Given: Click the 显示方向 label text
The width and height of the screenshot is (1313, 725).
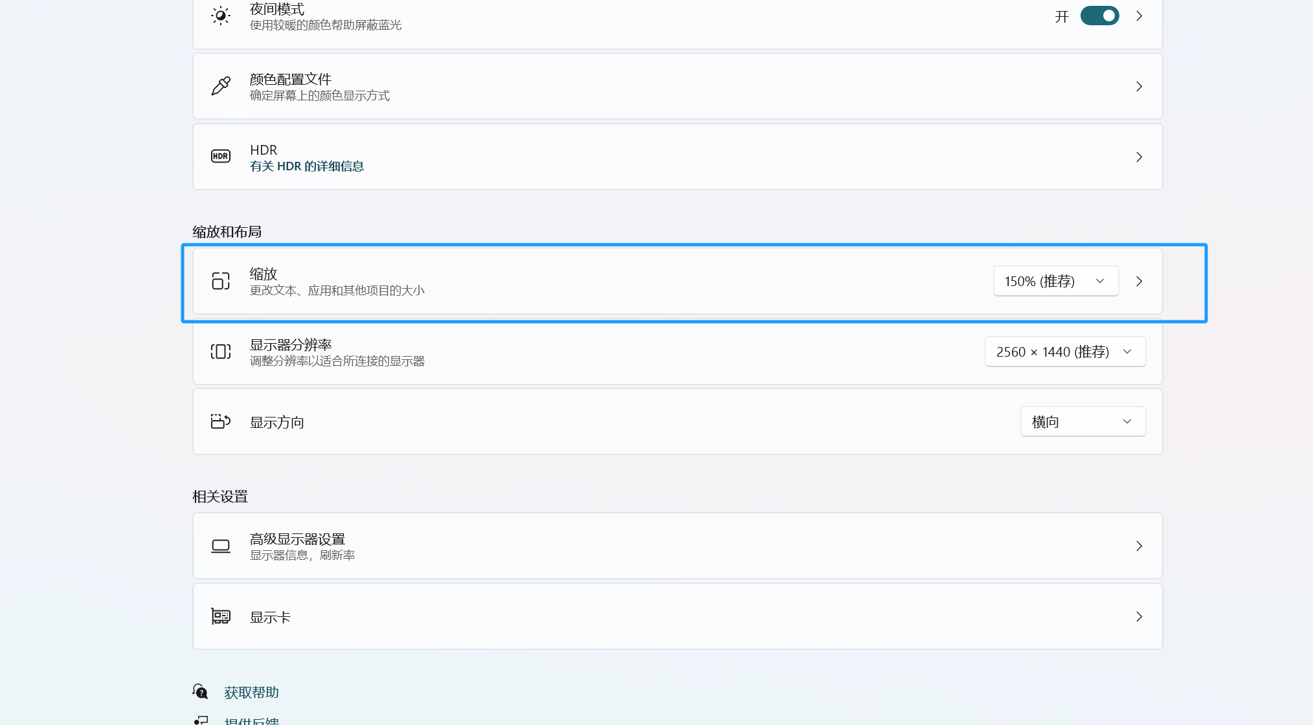Looking at the screenshot, I should coord(277,423).
